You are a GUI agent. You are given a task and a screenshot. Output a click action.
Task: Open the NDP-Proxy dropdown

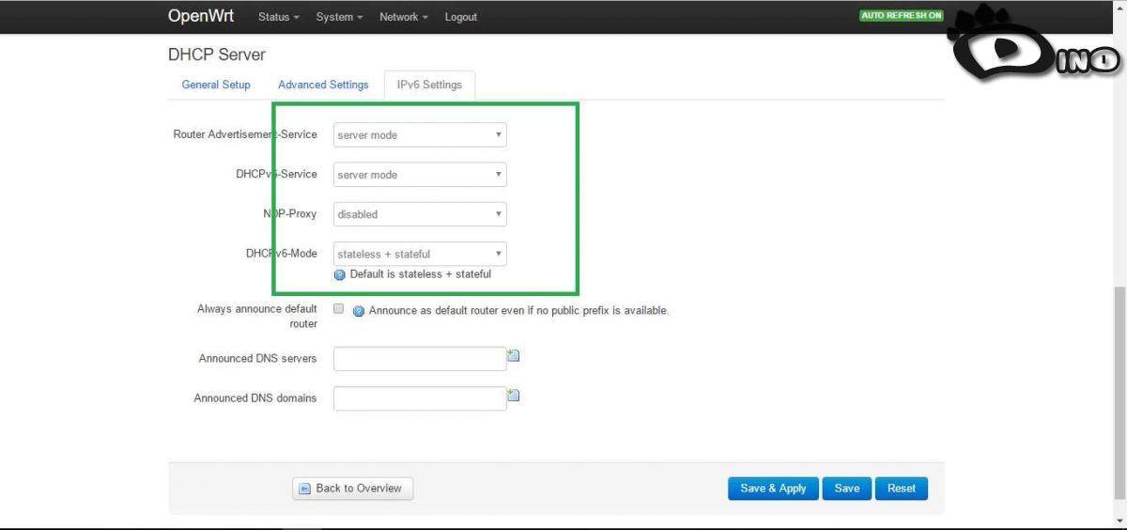click(x=420, y=214)
